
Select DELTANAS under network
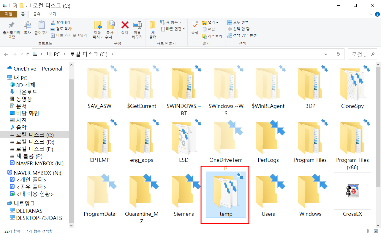click(x=26, y=211)
